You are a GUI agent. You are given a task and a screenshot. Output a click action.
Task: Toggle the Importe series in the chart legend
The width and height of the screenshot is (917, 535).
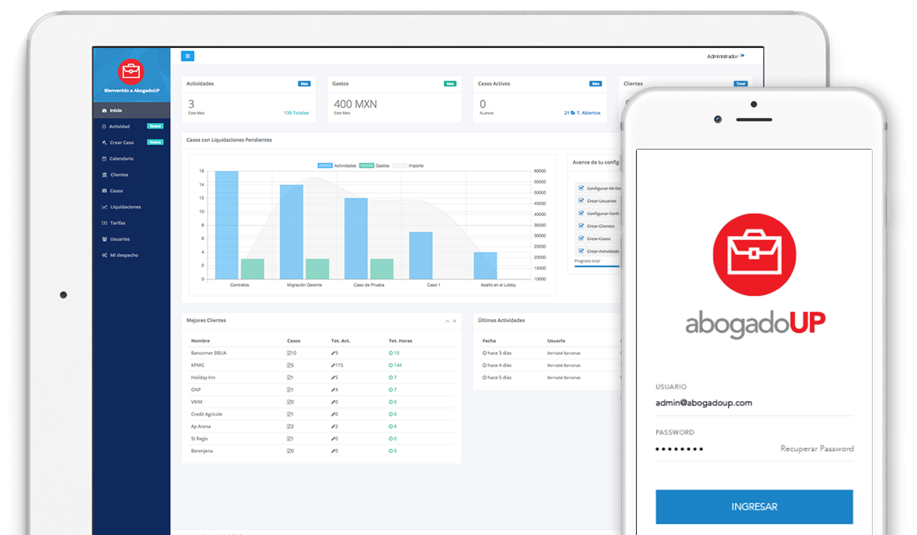[408, 166]
